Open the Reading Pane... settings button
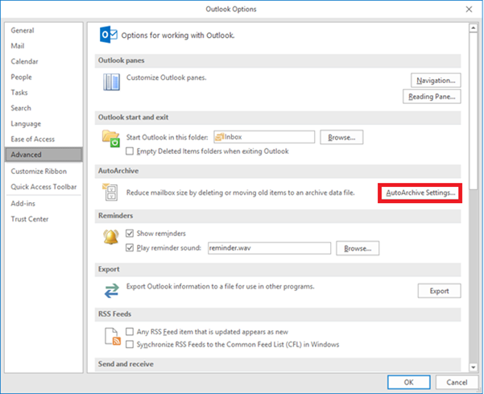The height and width of the screenshot is (394, 484). coord(432,97)
